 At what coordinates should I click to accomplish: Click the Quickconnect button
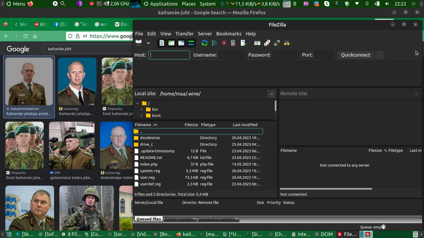355,55
